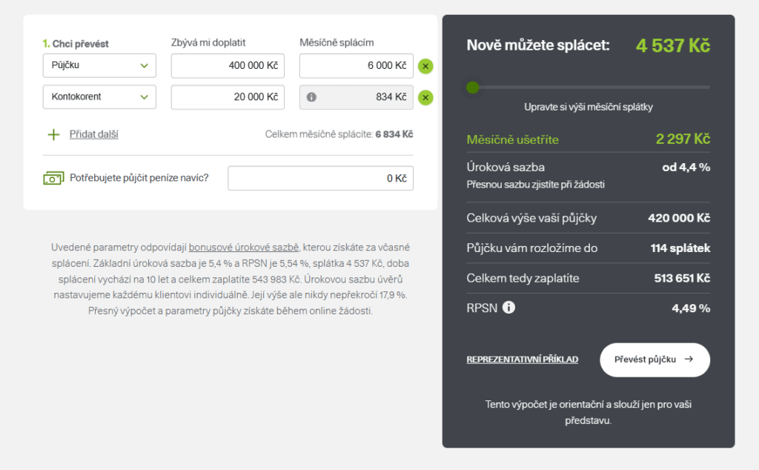Open the Reprezentativní příklad link

click(522, 360)
